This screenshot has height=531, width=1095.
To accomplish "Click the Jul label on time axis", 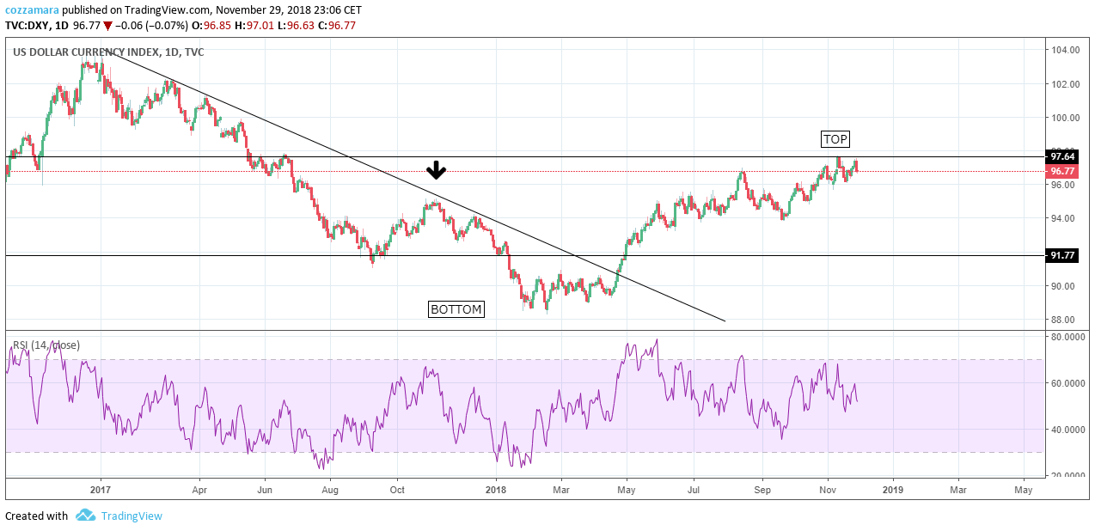I will coord(694,490).
